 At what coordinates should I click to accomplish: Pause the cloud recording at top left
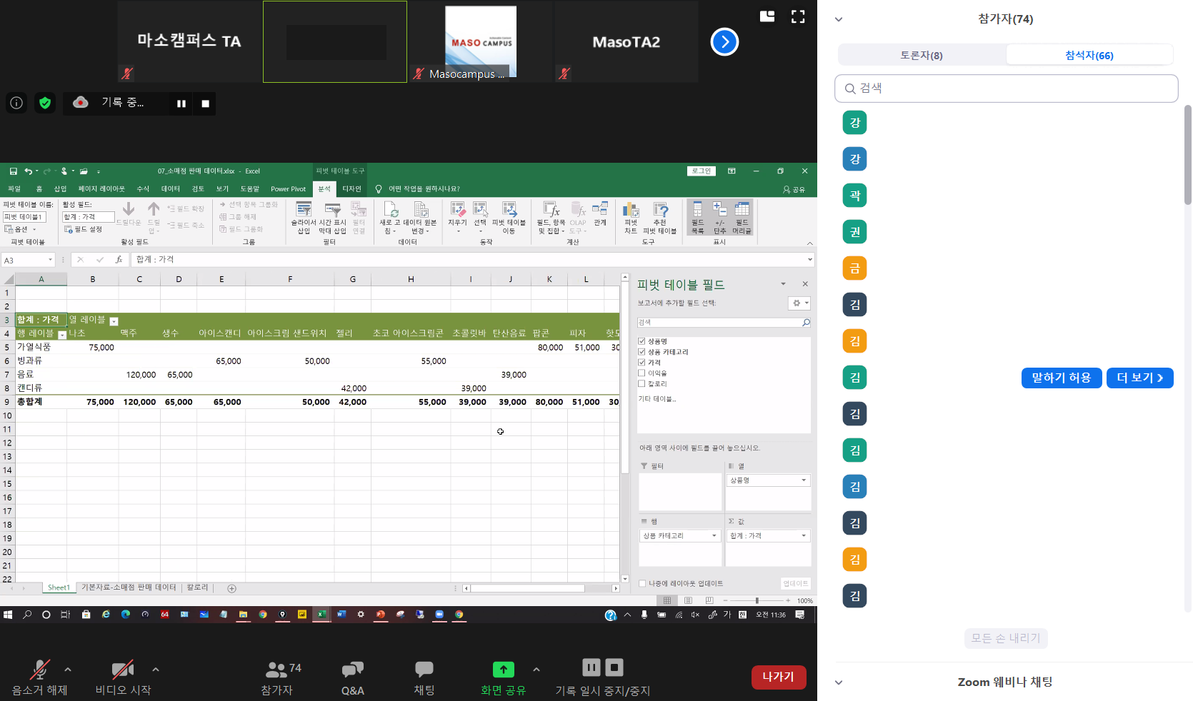click(181, 104)
